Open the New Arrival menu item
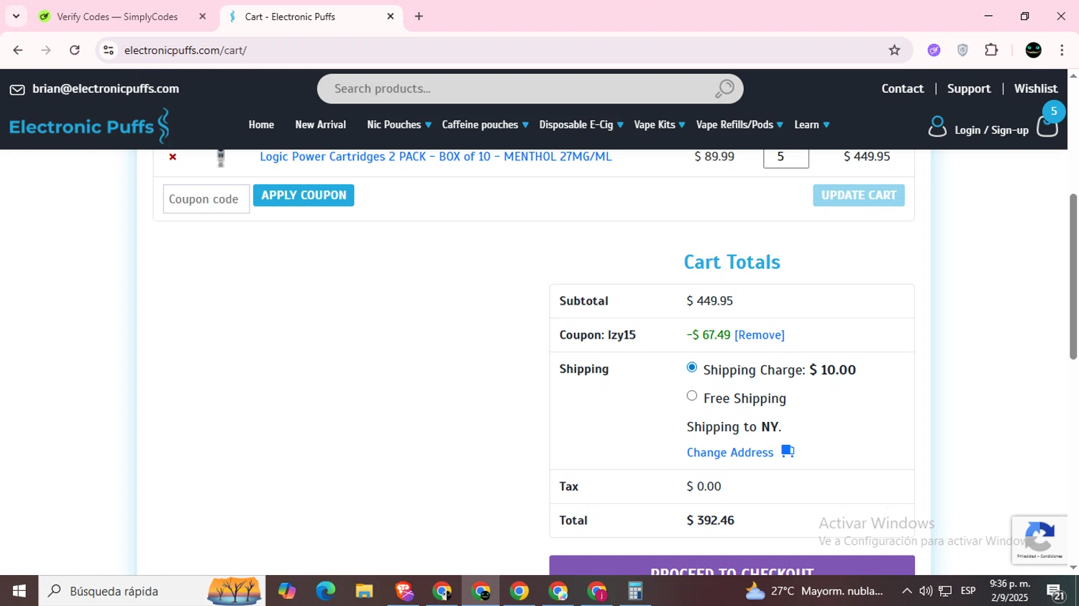Screen dimensions: 1079x606 click(321, 125)
